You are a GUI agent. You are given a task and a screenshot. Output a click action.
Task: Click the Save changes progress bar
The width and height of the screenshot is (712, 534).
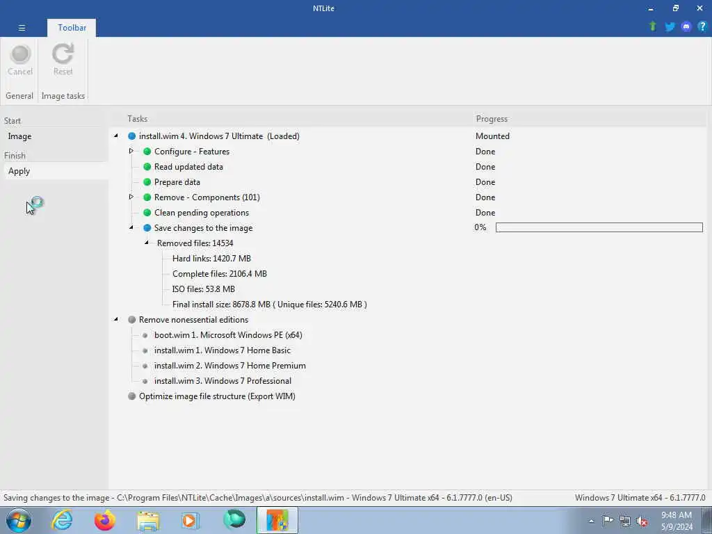click(599, 227)
